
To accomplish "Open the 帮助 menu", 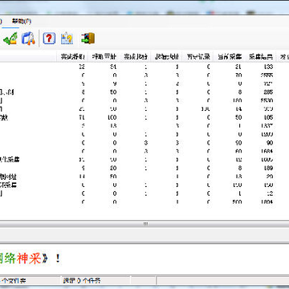I will tap(22, 22).
